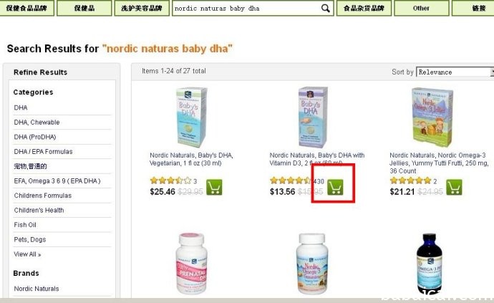This screenshot has width=494, height=303.
Task: Select the Childrens Formulas category
Action: click(x=43, y=196)
